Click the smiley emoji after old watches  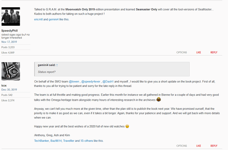[x=127, y=126]
